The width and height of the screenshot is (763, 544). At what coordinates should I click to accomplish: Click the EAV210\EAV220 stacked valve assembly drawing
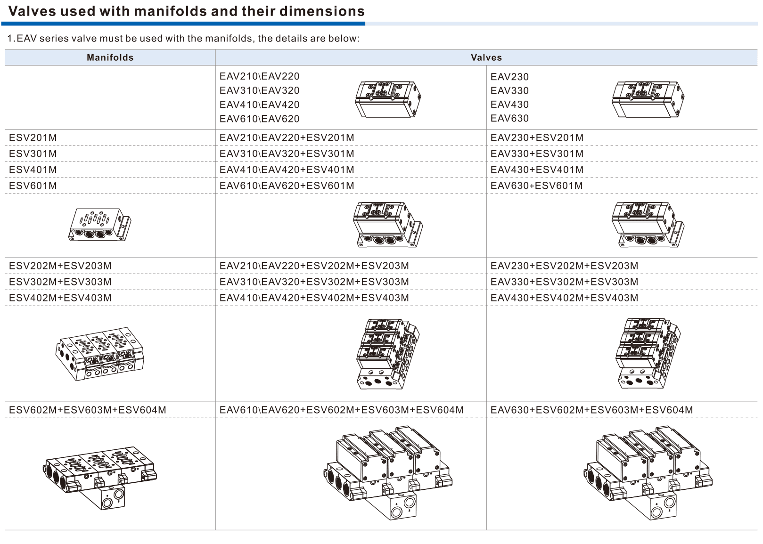388,354
